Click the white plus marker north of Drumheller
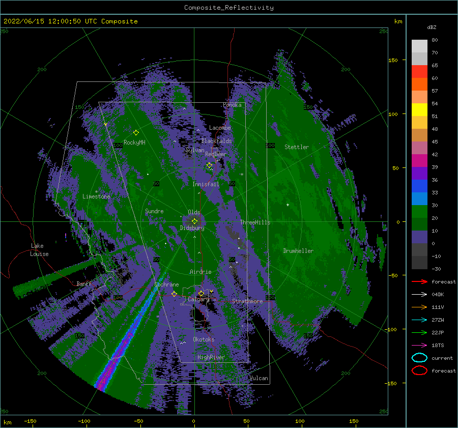Viewport: 458px width, 428px height. pyautogui.click(x=288, y=205)
